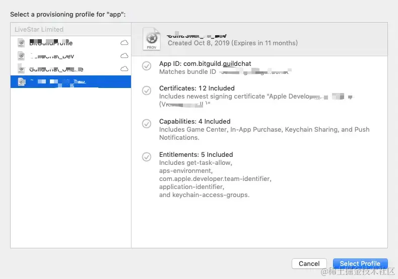The height and width of the screenshot is (279, 398).
Task: Click the file icon of the highlighted profile
Action: click(21, 81)
